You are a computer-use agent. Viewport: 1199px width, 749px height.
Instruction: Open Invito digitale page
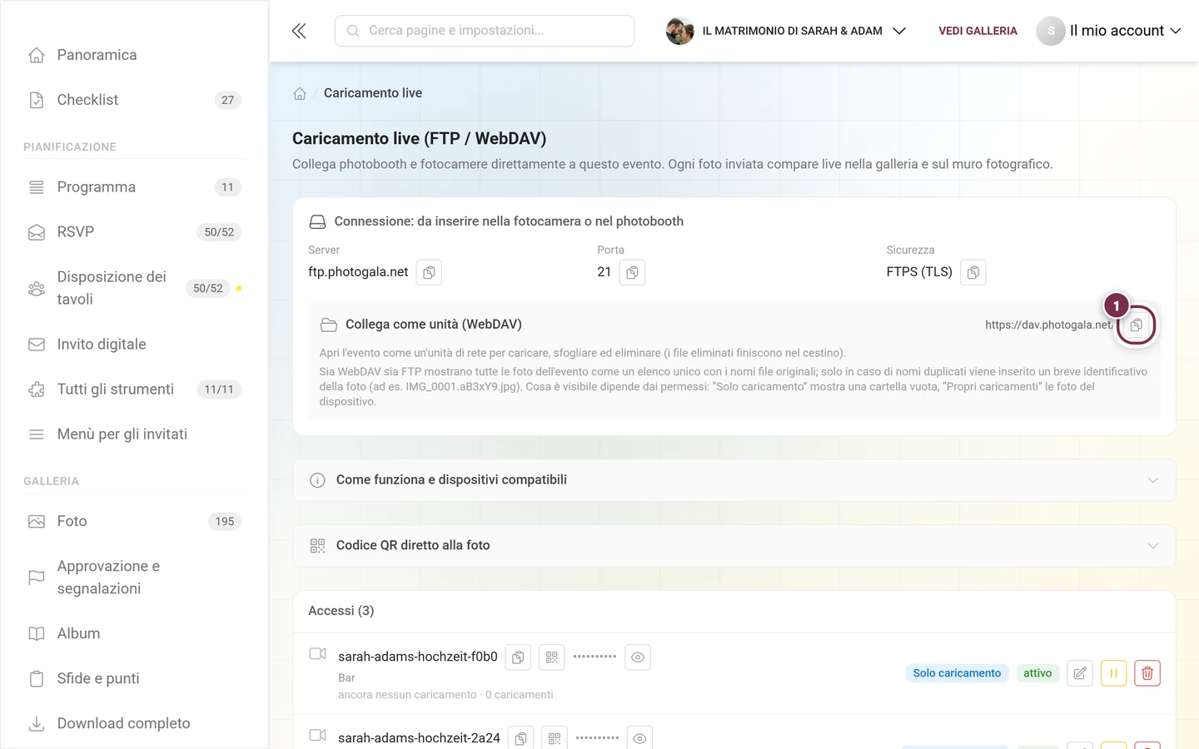pos(134,345)
